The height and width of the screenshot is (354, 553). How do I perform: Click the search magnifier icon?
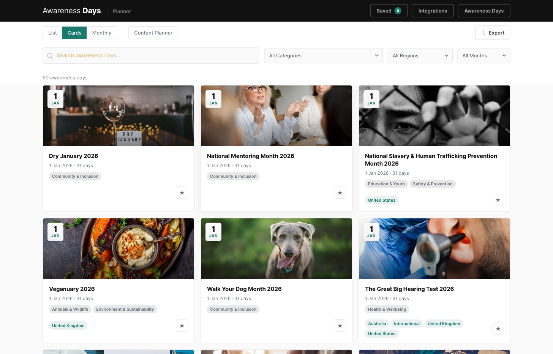tap(50, 56)
